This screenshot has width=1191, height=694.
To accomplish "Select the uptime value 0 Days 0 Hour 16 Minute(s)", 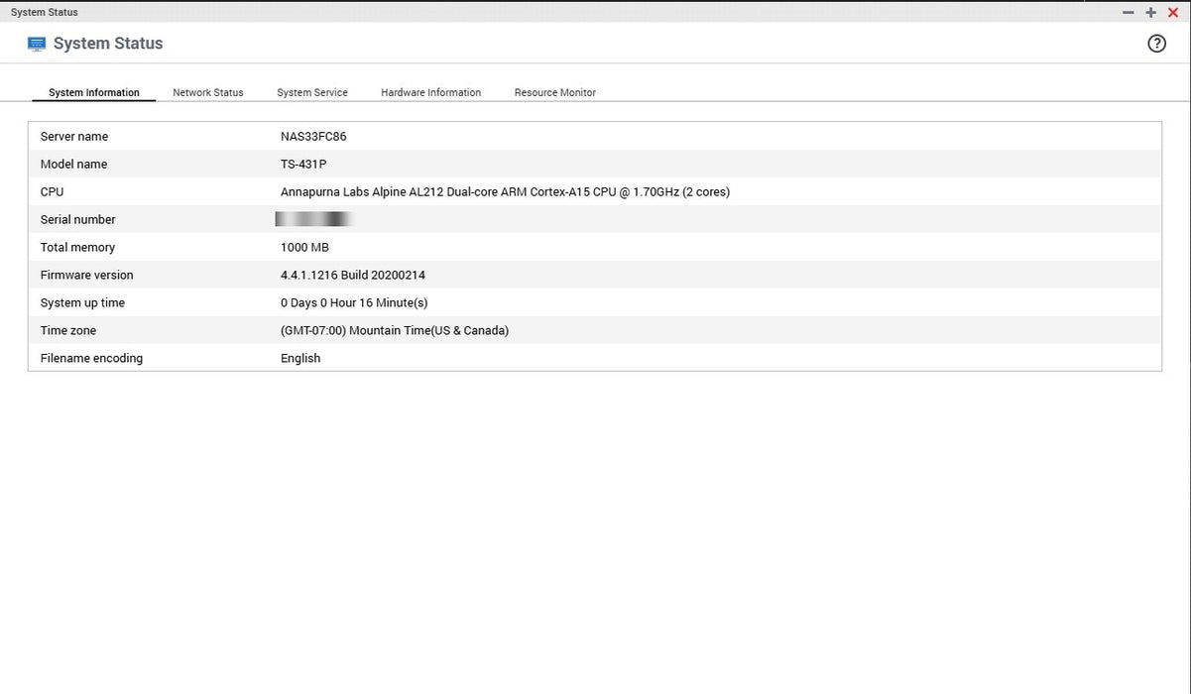I will point(354,303).
